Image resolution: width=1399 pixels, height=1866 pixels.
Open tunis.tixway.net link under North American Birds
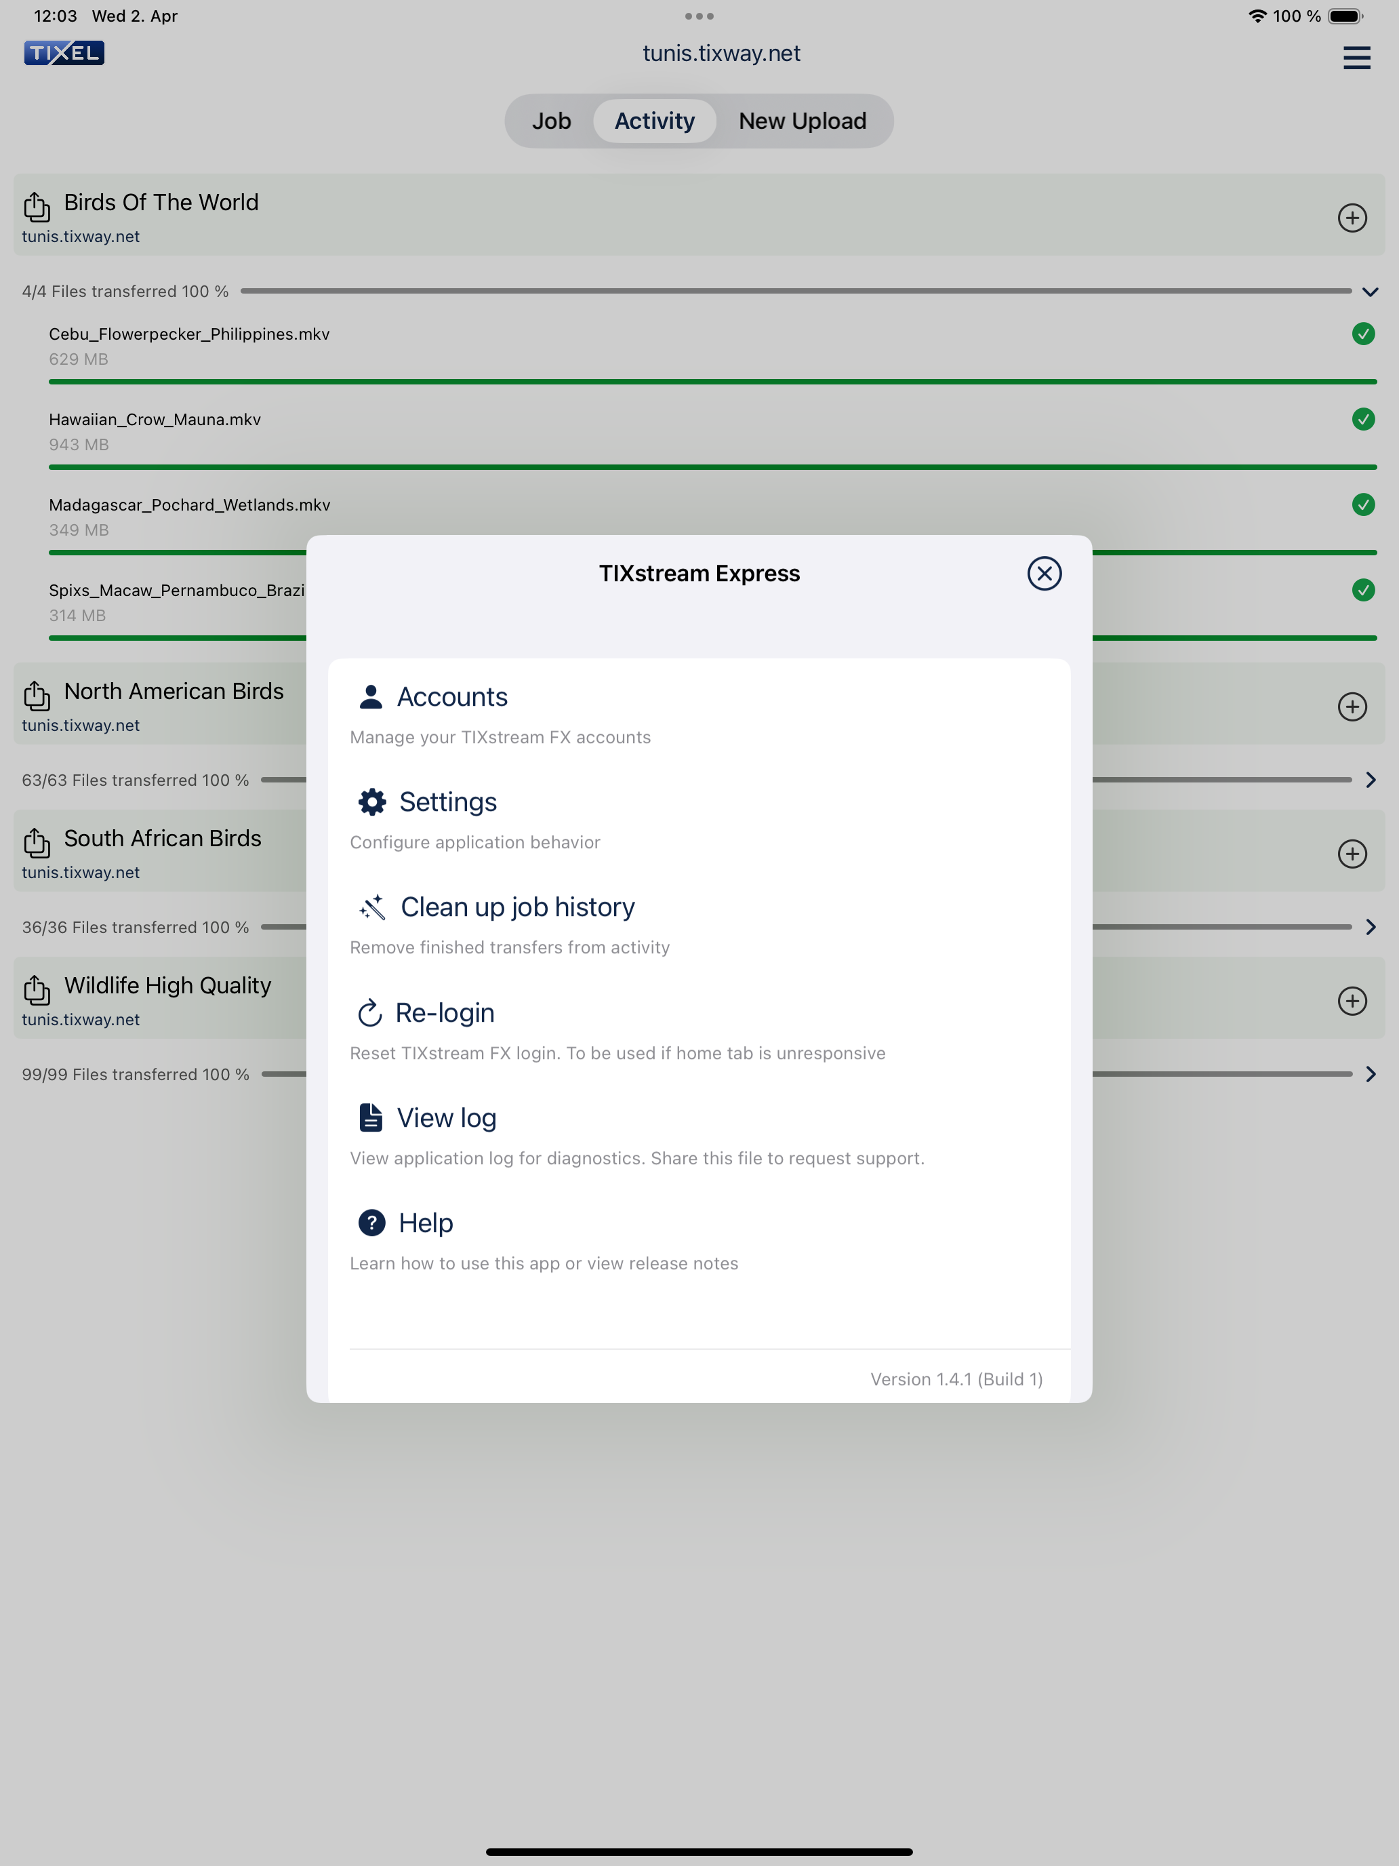81,726
